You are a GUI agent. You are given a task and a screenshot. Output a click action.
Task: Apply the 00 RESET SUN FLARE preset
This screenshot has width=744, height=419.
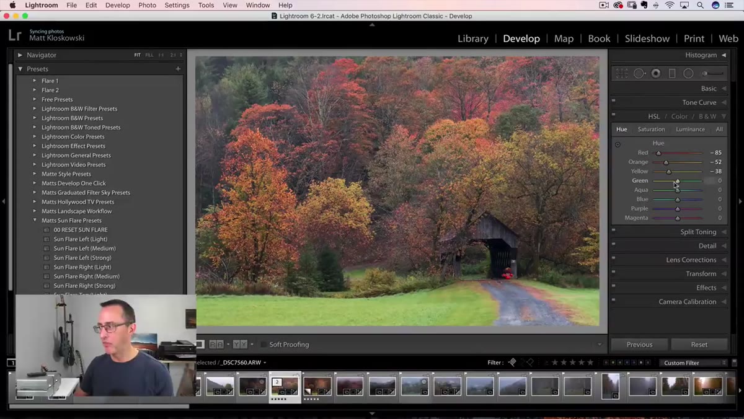coord(81,230)
